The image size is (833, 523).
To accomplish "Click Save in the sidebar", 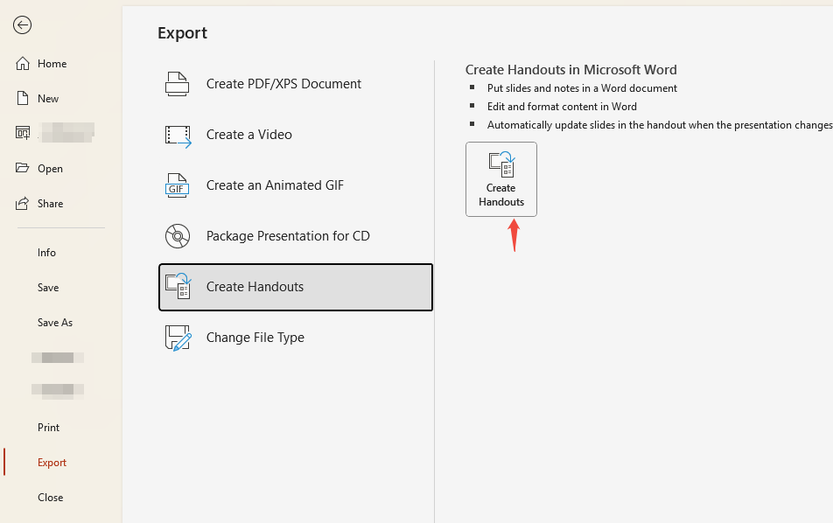I will [48, 288].
